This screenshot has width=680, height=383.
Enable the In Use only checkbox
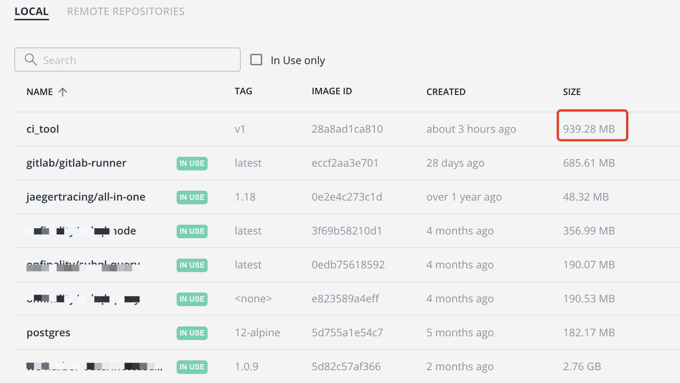[x=256, y=60]
